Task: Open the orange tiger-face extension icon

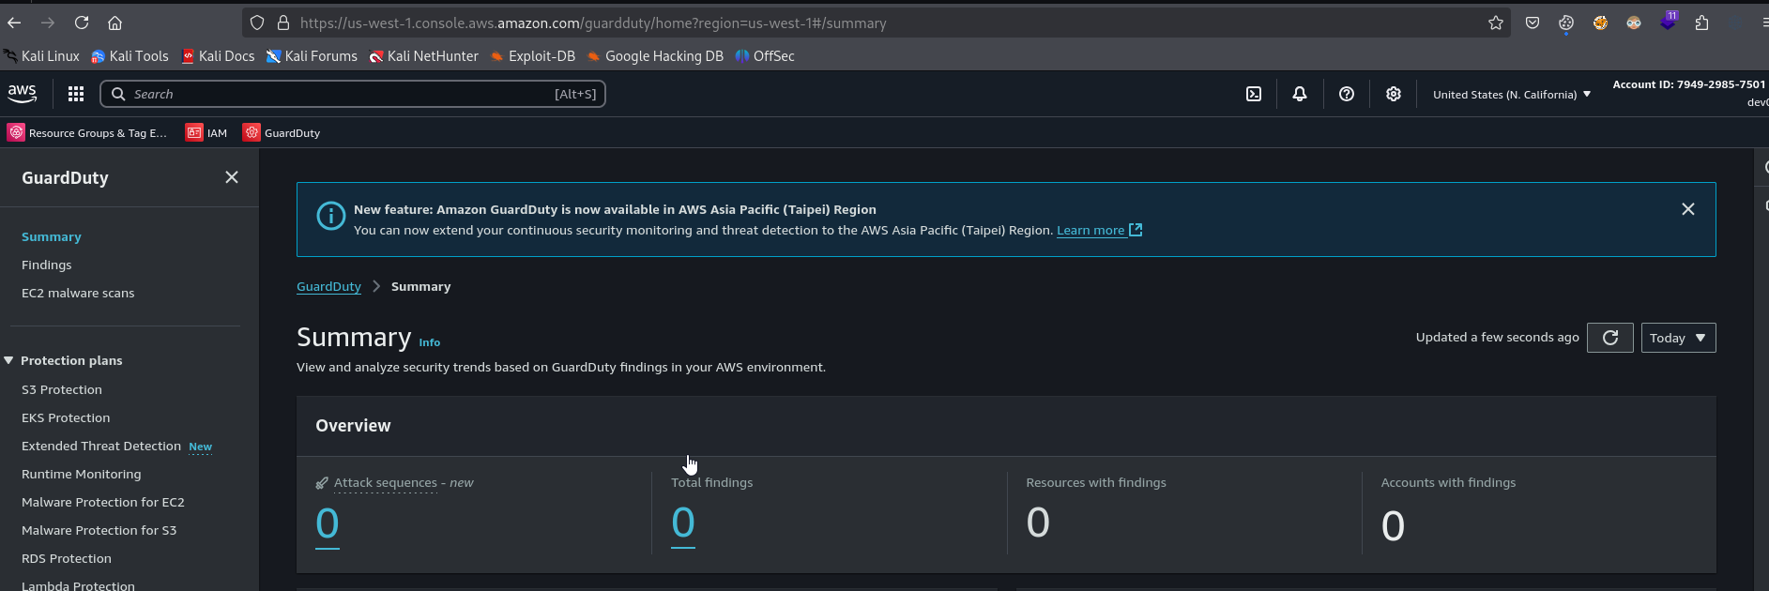Action: [1600, 23]
